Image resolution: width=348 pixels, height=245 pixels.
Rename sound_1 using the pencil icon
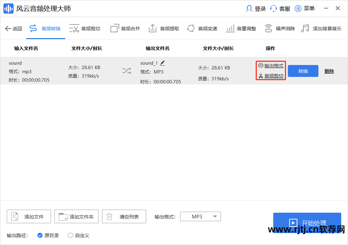click(162, 63)
